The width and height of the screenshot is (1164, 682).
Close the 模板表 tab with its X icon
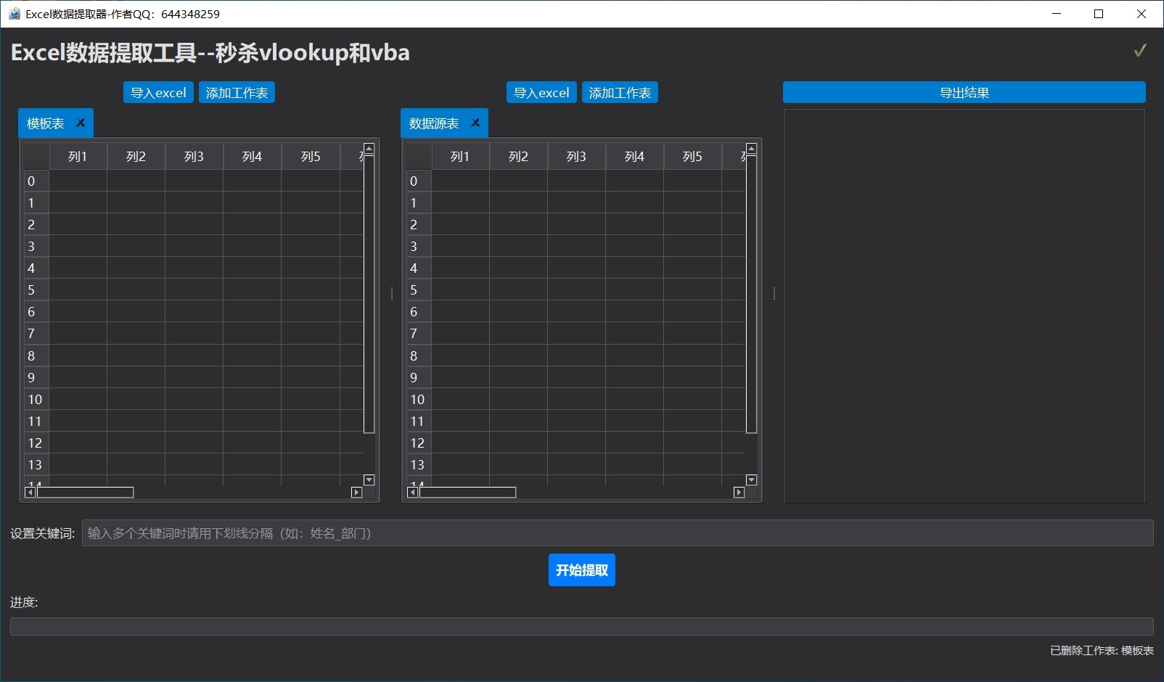(x=81, y=123)
